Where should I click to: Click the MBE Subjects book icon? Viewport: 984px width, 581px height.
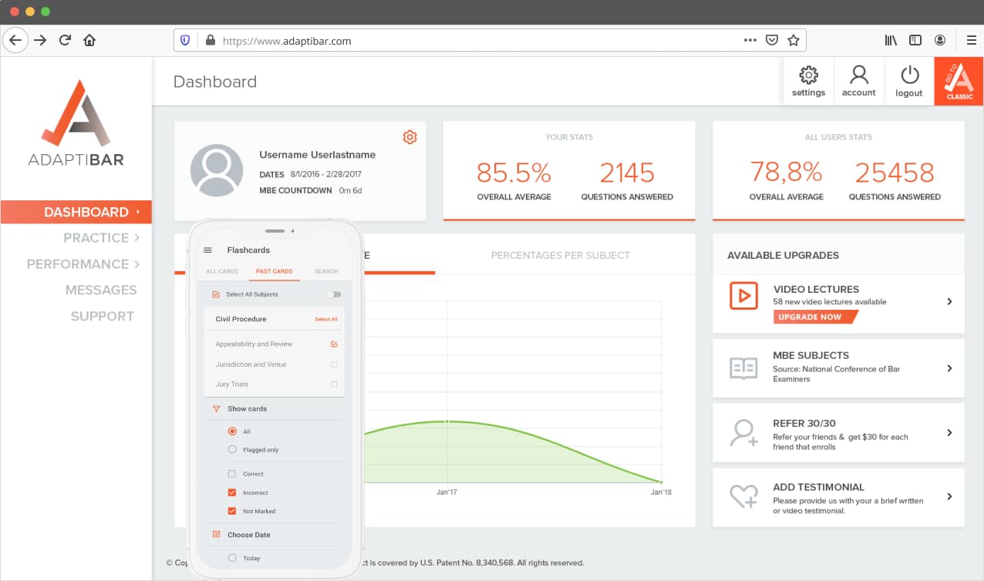743,368
